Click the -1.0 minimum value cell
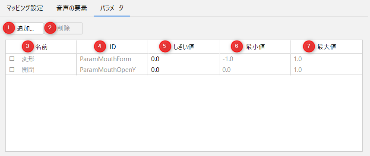The image size is (370, 156). (255, 59)
